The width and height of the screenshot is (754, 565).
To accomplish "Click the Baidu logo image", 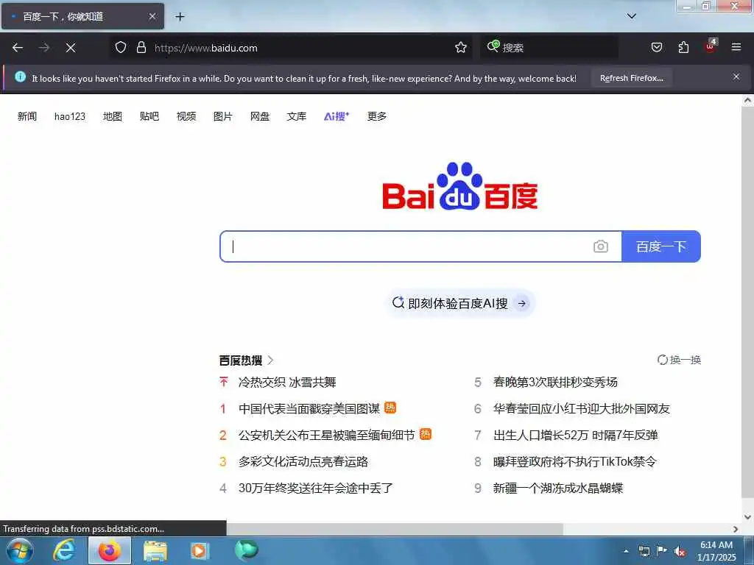I will pyautogui.click(x=459, y=186).
